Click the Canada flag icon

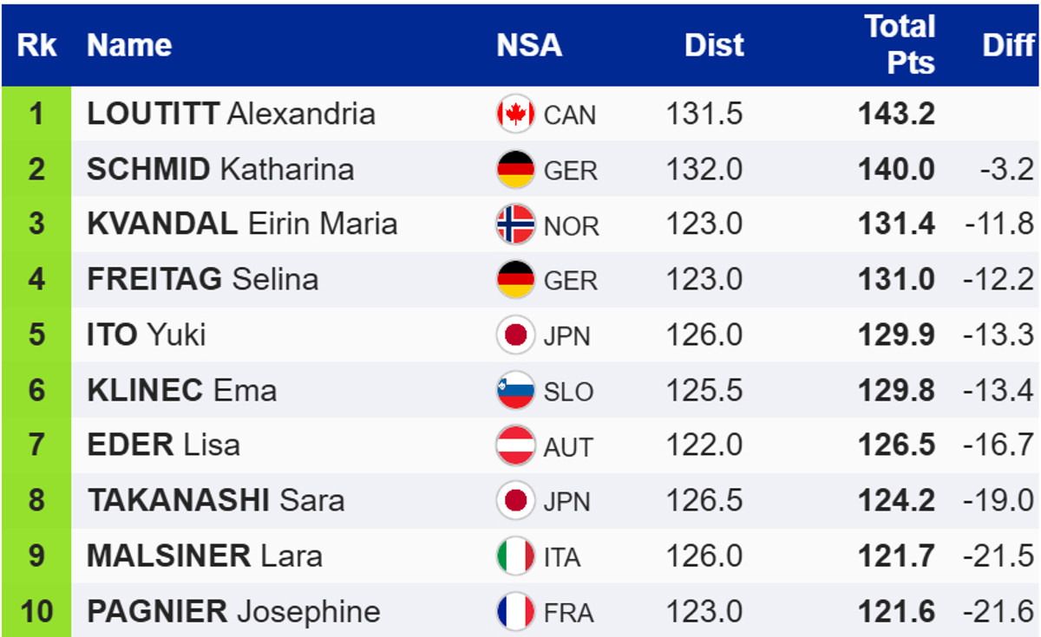coord(515,114)
